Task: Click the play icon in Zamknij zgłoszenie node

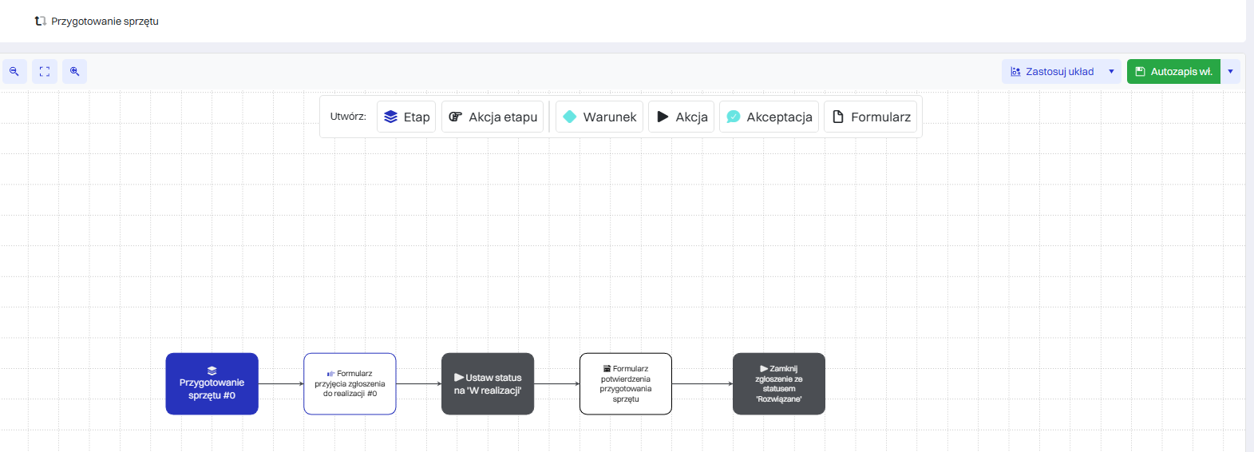Action: (x=764, y=369)
